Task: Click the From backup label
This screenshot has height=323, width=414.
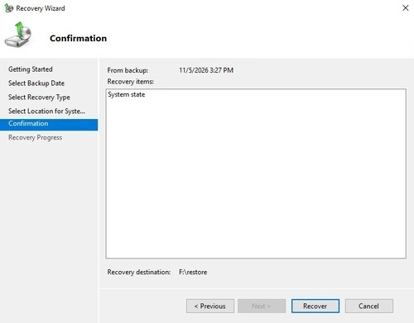Action: click(x=128, y=70)
